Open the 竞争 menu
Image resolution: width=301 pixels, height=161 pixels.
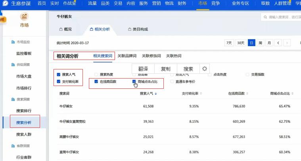click(215, 3)
